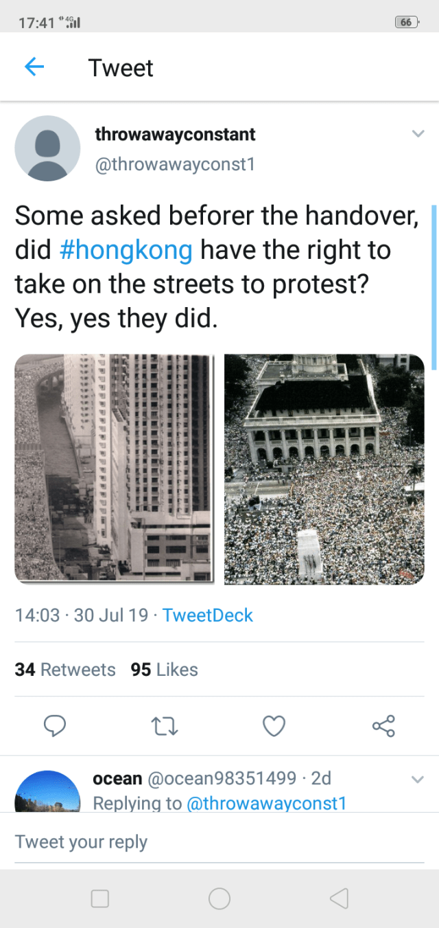439x928 pixels.
Task: Like the tweet with heart icon
Action: (x=274, y=725)
